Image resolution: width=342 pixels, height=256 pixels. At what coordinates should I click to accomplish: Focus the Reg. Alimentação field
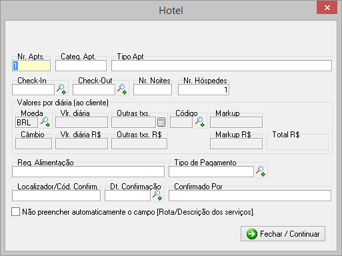(89, 172)
